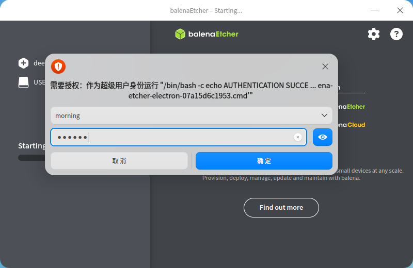413x268 pixels.
Task: Close the authorization dialog
Action: point(325,66)
